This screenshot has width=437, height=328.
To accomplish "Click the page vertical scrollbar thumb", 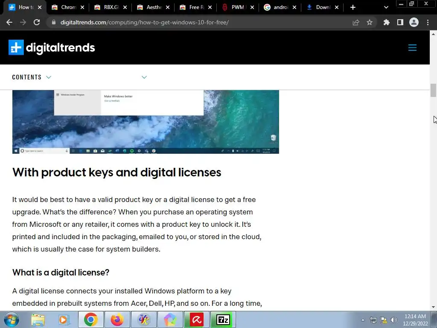I will pyautogui.click(x=433, y=91).
